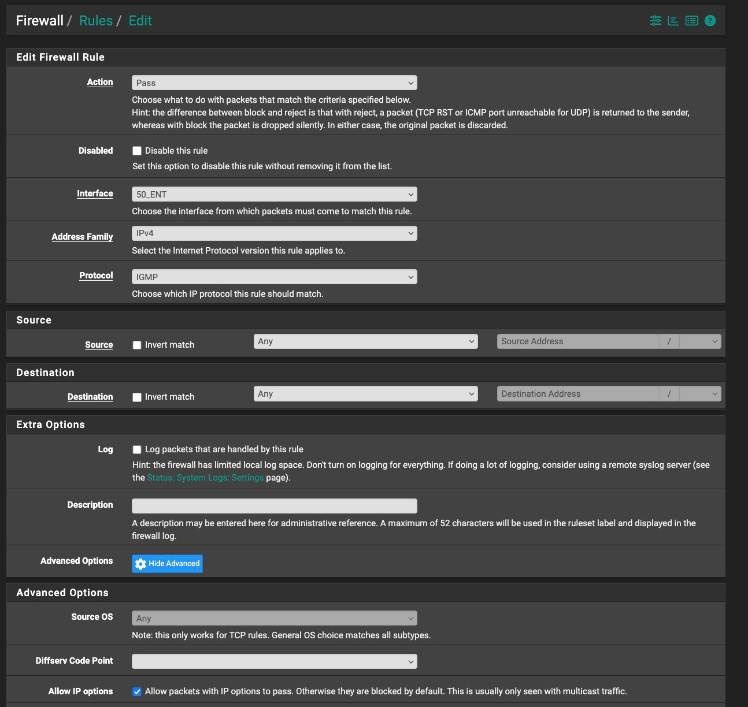This screenshot has width=748, height=707.
Task: Open the help question mark icon
Action: point(709,20)
